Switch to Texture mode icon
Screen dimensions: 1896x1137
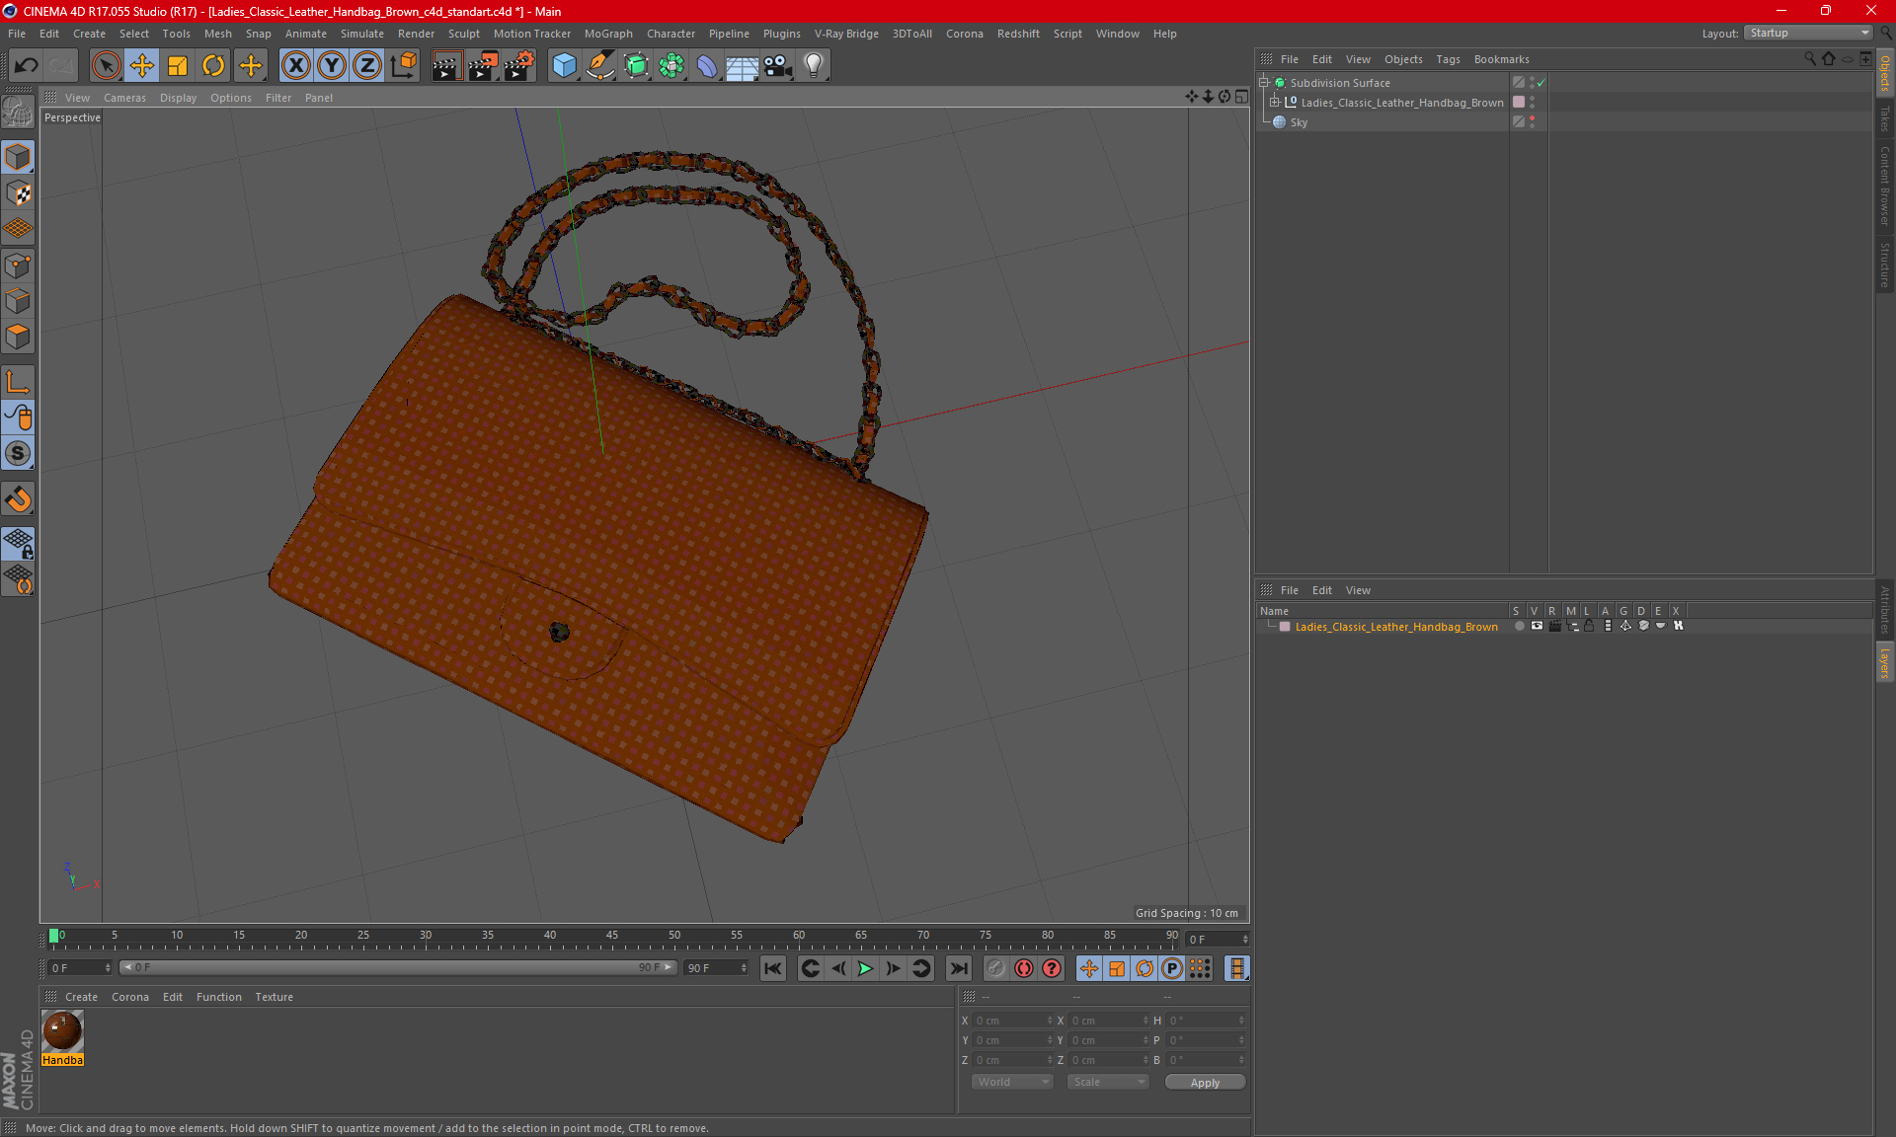coord(18,192)
